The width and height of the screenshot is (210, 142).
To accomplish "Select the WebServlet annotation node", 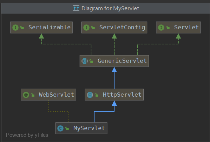I will 48,95.
